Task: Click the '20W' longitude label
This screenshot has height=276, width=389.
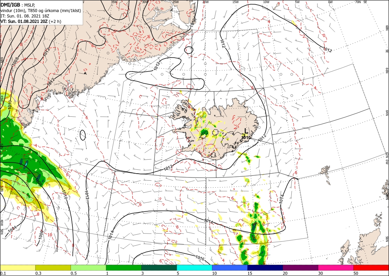Action: coord(205,2)
